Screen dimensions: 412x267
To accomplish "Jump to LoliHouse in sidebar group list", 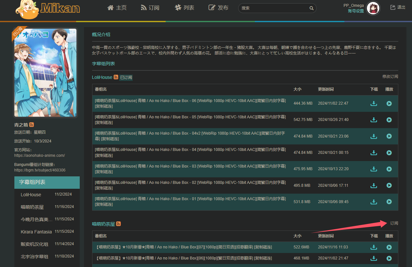I will pos(31,195).
